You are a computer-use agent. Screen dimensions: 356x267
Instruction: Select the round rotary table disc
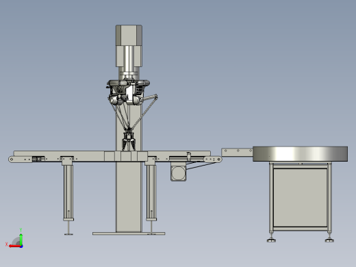pyautogui.click(x=300, y=154)
